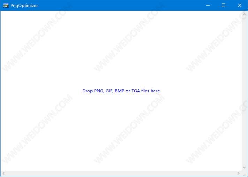Maximize the PngOptimizer window
The image size is (248, 177).
coord(224,6)
